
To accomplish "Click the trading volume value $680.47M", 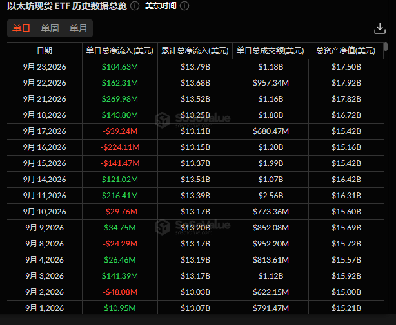I will click(x=270, y=131).
